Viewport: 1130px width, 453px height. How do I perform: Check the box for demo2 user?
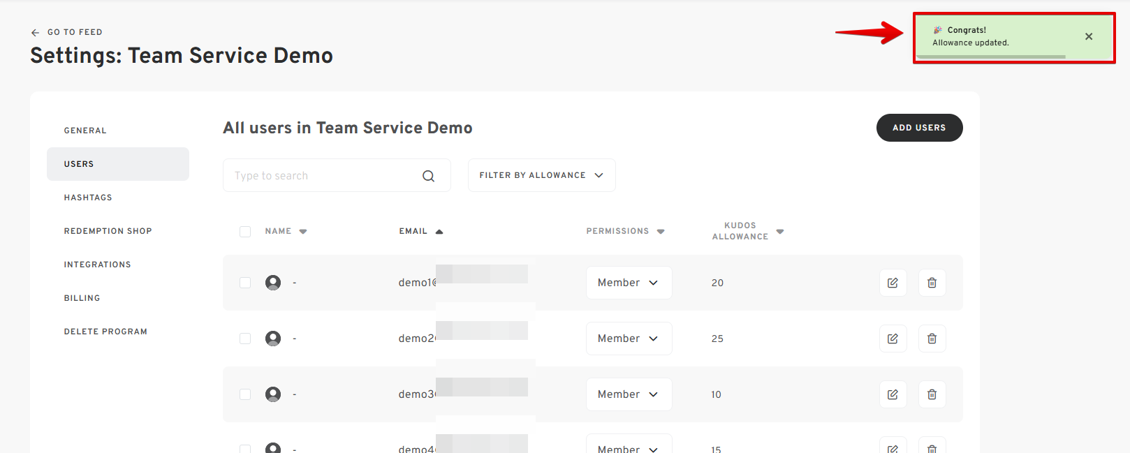(245, 339)
